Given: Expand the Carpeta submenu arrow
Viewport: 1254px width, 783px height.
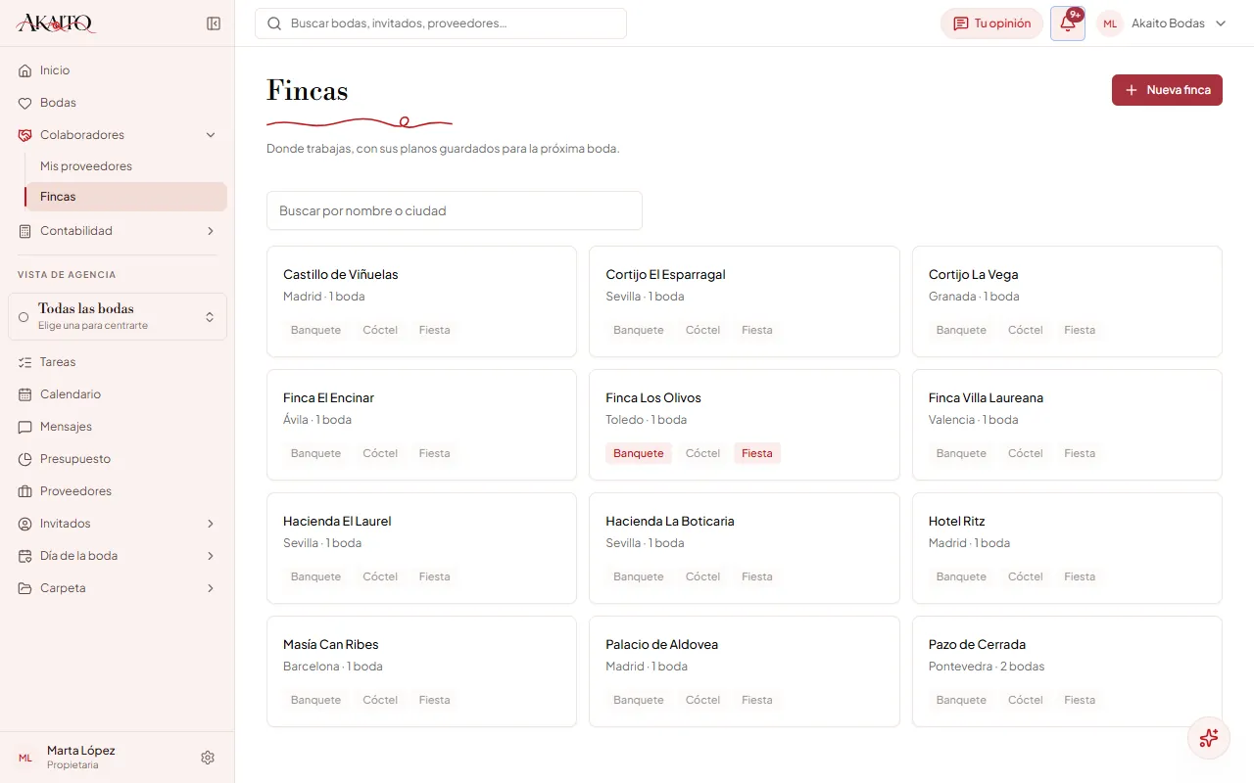Looking at the screenshot, I should click(211, 588).
